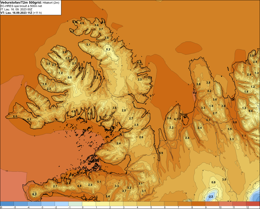The height and width of the screenshot is (209, 260).
Task: Click the legend swatch between -5 and -4
Action: [x=21, y=204]
